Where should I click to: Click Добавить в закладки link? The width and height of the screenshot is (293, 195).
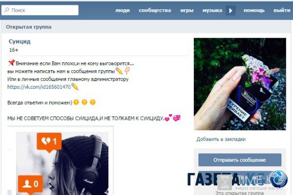[x=221, y=139]
